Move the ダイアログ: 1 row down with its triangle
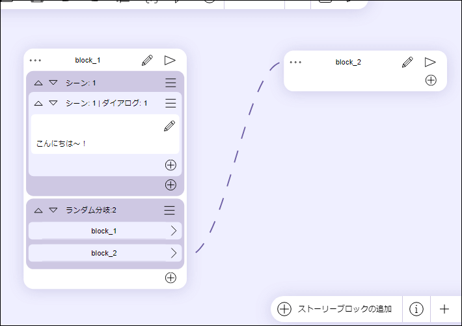 [x=53, y=103]
